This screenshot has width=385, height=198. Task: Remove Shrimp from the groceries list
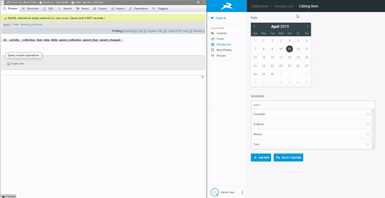coord(368,134)
